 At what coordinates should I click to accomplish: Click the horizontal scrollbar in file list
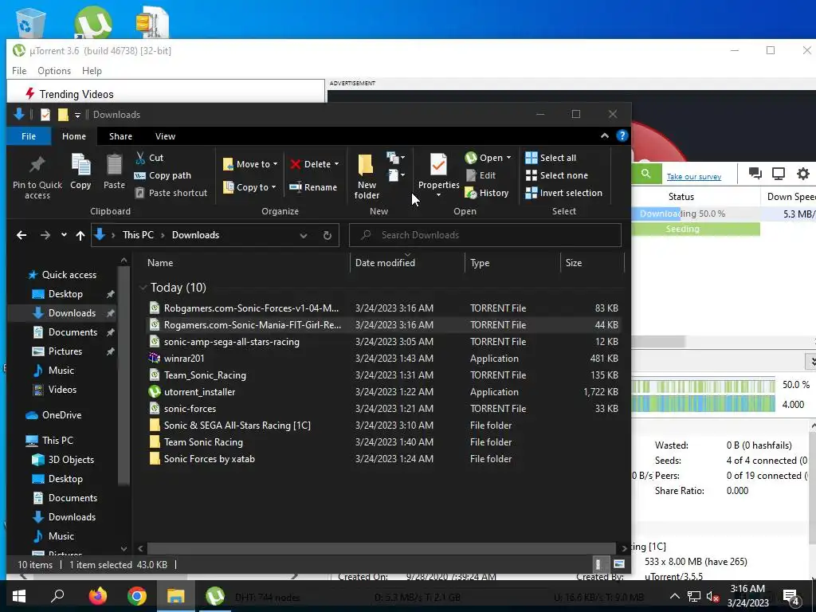(x=382, y=548)
